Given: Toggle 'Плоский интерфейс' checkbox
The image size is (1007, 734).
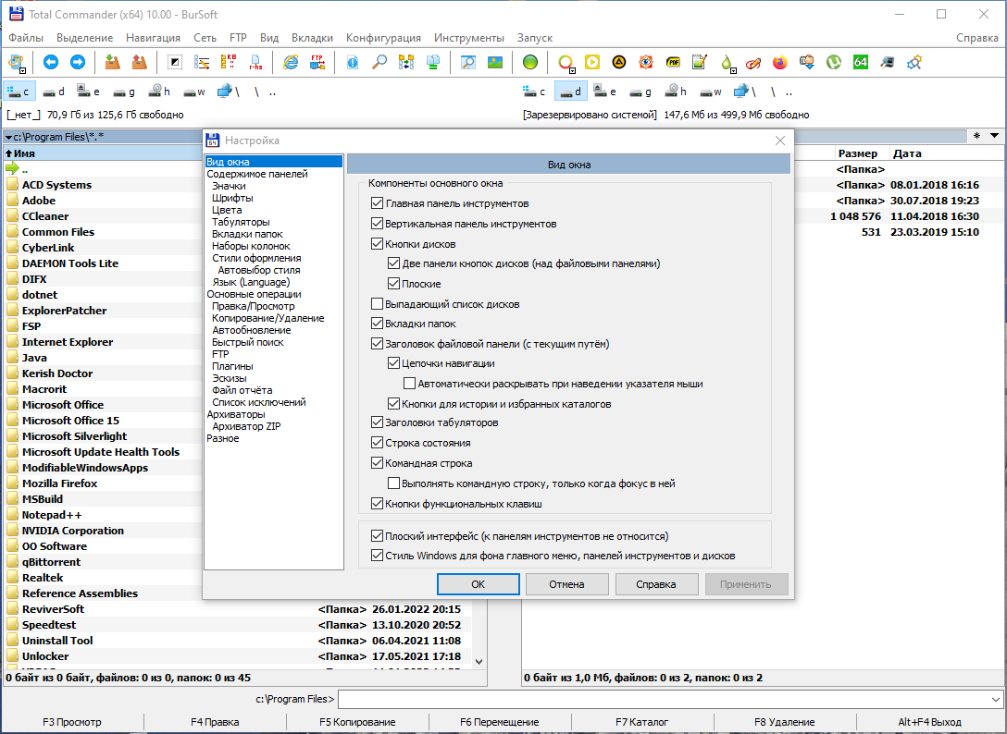Looking at the screenshot, I should (x=377, y=536).
